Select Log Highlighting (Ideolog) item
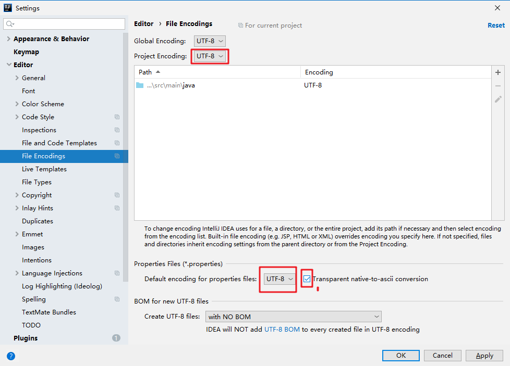Screen dimensions: 510x366 point(62,286)
